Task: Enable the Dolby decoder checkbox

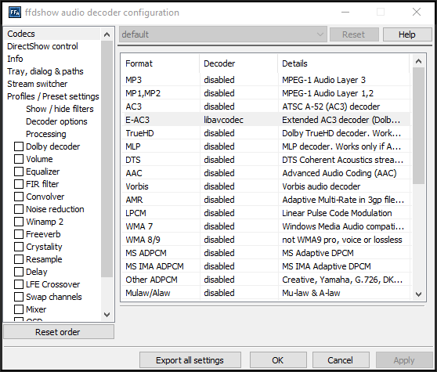Action: (x=19, y=146)
